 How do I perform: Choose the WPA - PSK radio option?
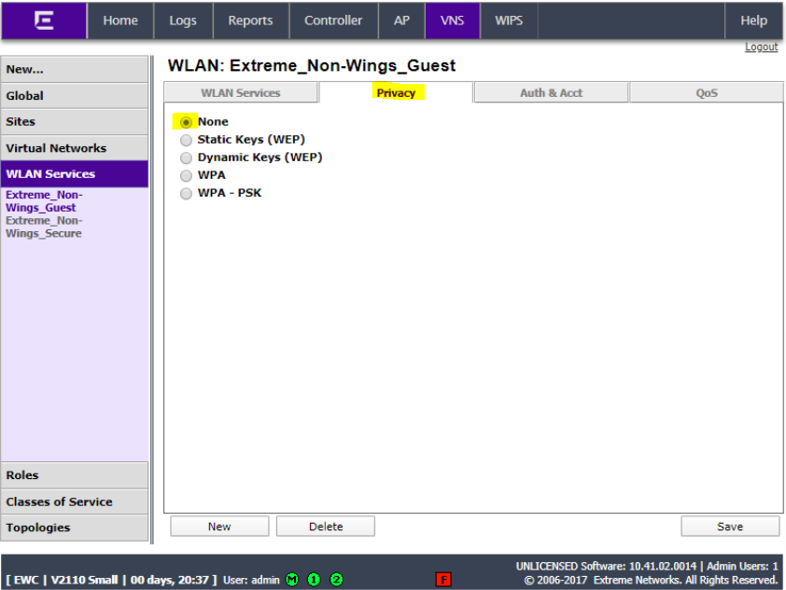[186, 194]
